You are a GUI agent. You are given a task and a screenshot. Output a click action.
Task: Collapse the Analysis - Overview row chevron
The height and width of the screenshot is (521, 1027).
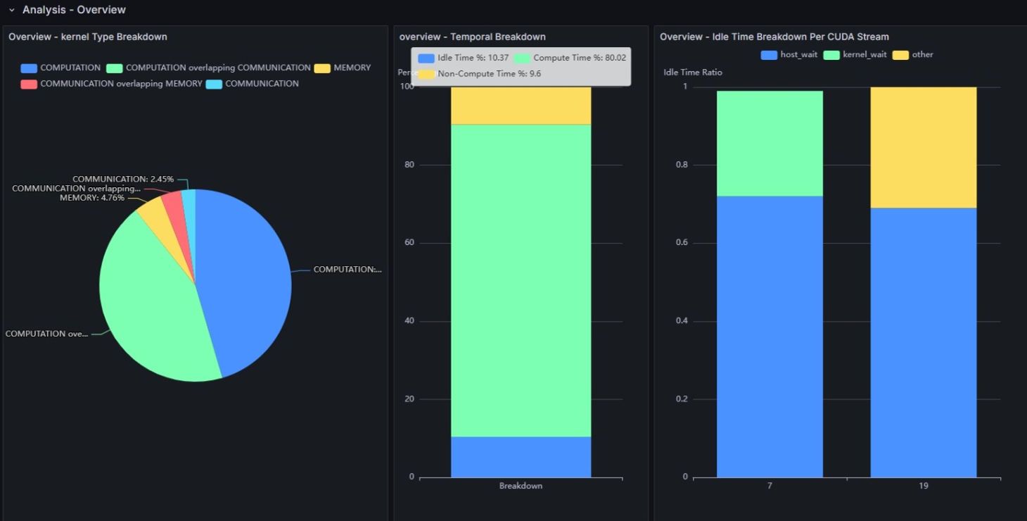11,11
